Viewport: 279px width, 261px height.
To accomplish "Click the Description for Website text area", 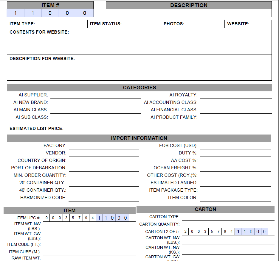I will point(139,68).
